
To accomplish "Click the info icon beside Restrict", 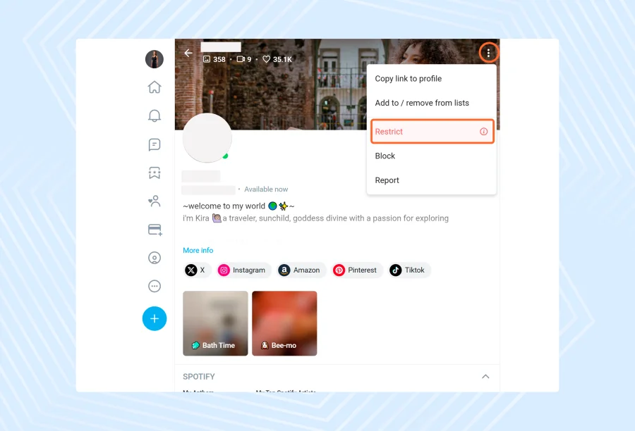I will click(483, 132).
